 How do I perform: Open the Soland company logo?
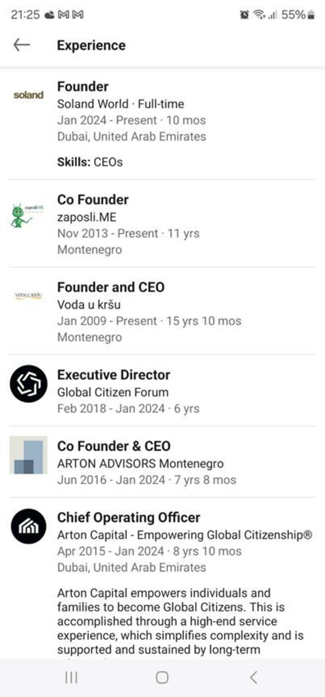click(x=28, y=95)
